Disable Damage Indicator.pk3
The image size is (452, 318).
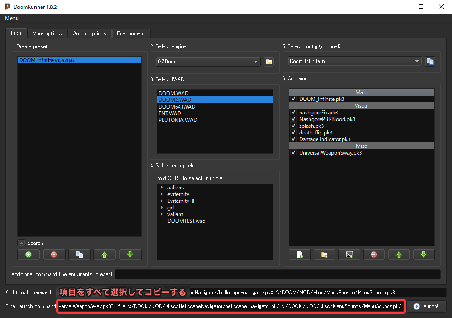pos(293,139)
